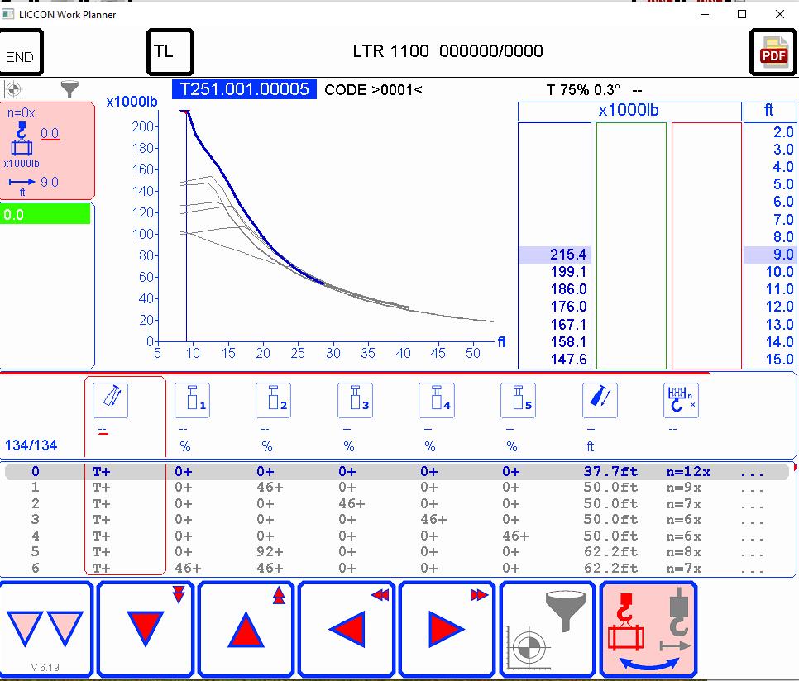Select configuration row 6
The height and width of the screenshot is (681, 799).
coord(398,568)
